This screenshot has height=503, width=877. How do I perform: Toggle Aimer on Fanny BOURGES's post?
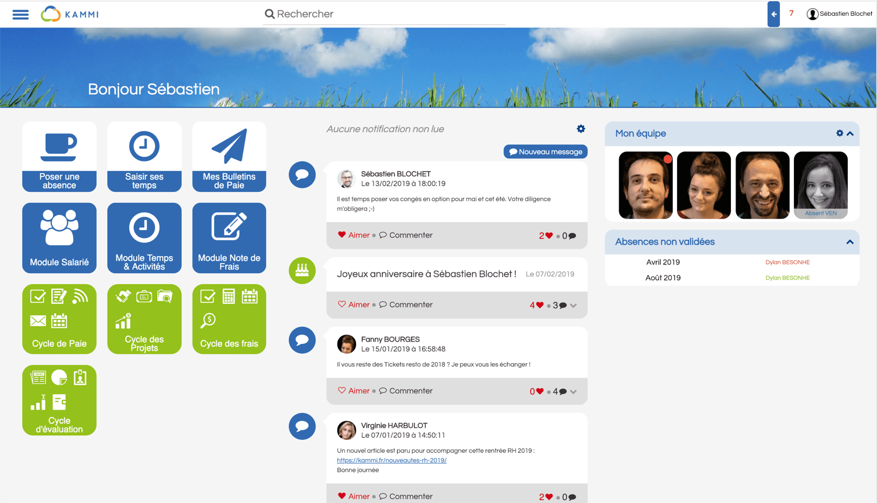pos(354,391)
